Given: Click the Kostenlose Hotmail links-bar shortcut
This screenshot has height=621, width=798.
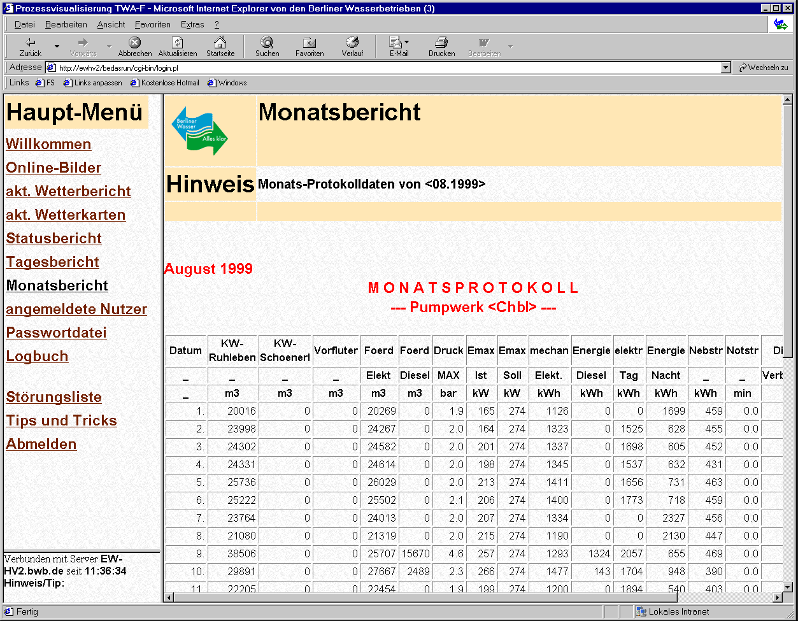Looking at the screenshot, I should pos(165,83).
